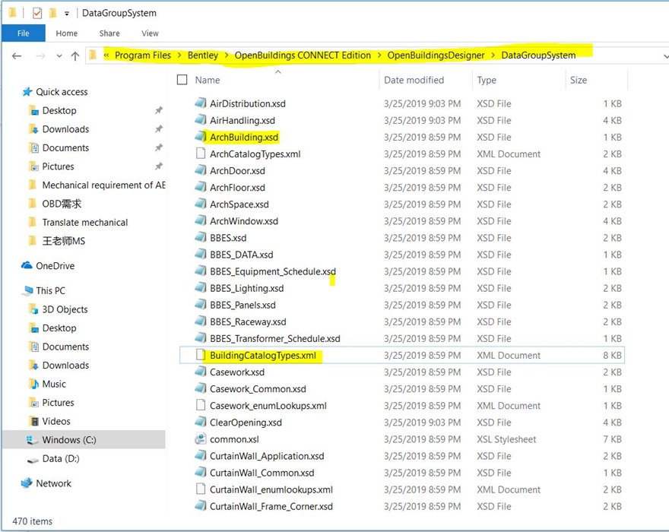Select the ClearOpening.xsd file

tap(246, 423)
